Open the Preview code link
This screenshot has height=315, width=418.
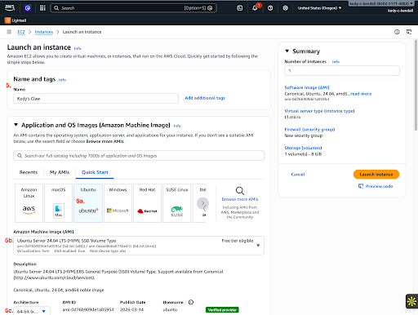click(376, 186)
